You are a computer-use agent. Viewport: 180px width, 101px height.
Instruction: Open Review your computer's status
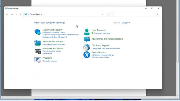(x=54, y=32)
